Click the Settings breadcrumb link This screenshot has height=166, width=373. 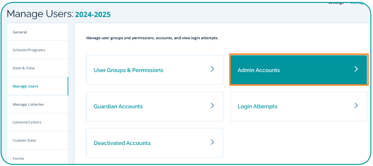[x=336, y=2]
